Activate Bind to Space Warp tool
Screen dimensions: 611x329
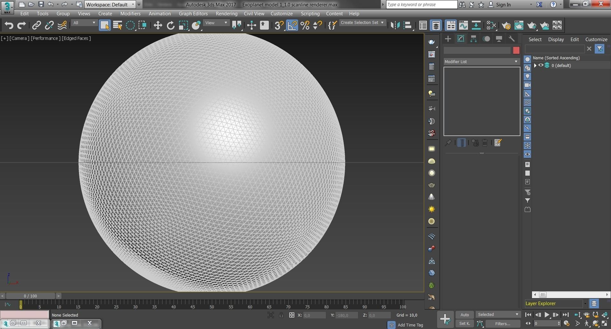[x=62, y=25]
